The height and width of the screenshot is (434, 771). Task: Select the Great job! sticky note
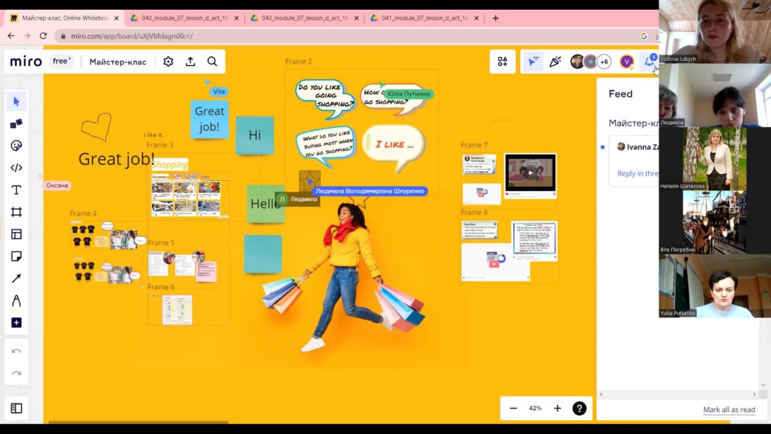(210, 119)
